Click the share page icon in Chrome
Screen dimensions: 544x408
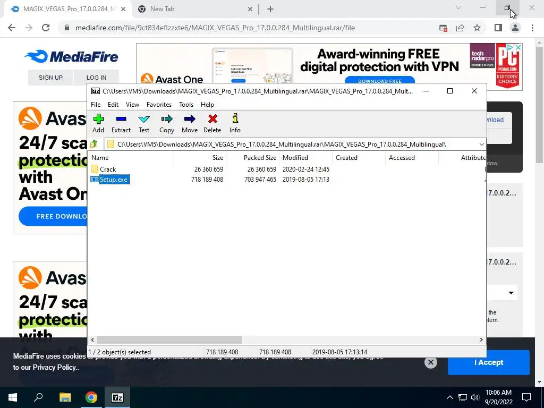click(x=460, y=28)
